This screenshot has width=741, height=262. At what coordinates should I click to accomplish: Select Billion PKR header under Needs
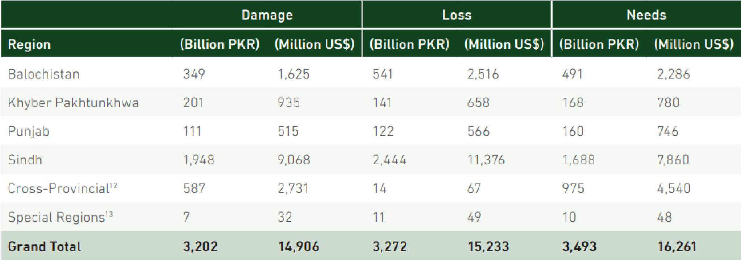point(599,44)
